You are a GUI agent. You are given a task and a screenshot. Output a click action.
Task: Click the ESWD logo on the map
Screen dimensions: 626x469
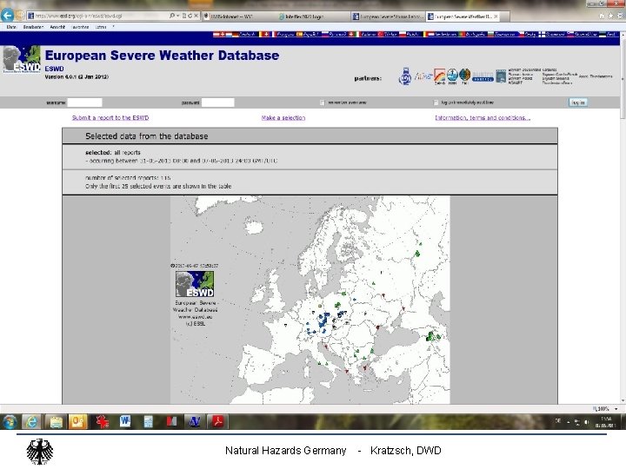tap(195, 284)
